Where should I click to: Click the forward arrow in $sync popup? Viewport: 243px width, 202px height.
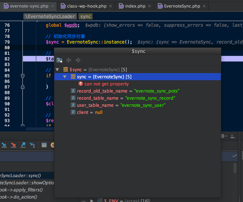click(78, 60)
